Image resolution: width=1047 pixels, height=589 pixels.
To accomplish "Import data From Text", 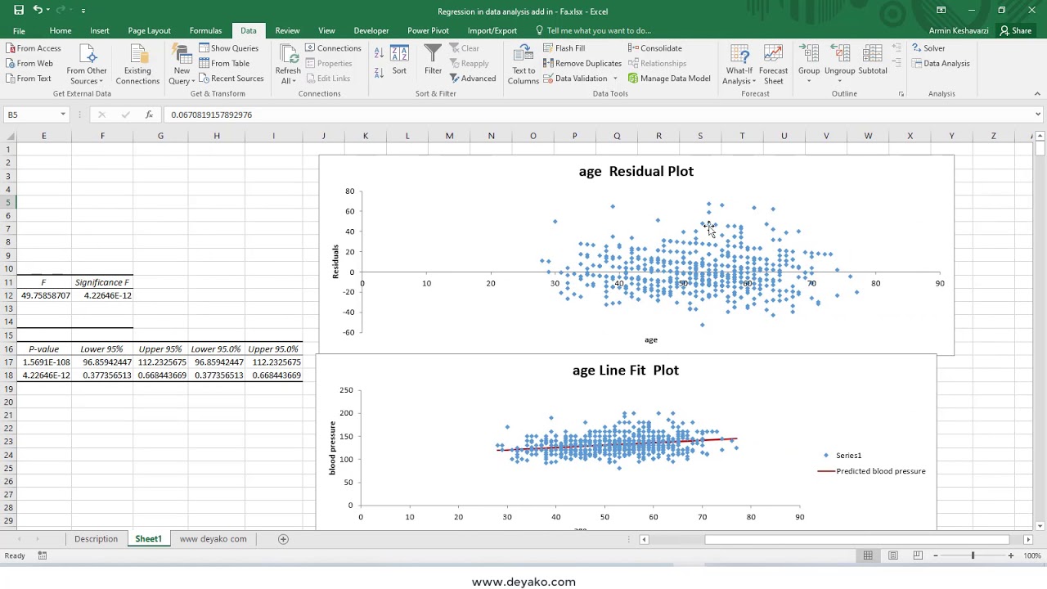I will [x=29, y=79].
